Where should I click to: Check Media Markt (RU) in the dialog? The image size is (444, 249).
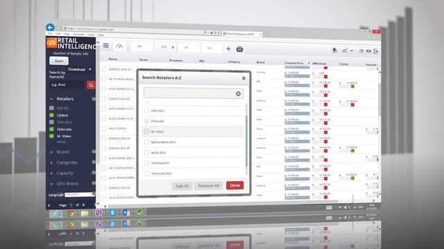point(146,142)
